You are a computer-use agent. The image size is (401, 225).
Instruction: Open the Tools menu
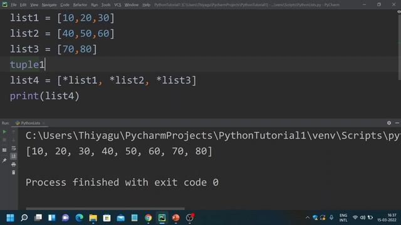pyautogui.click(x=106, y=5)
